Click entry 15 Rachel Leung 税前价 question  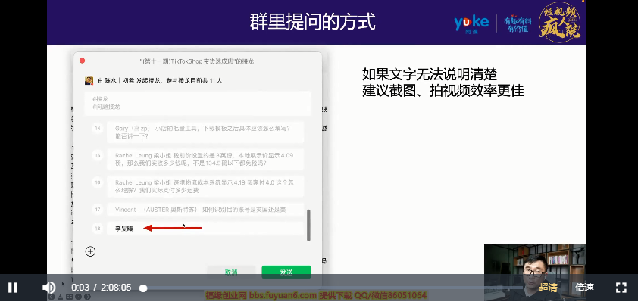tap(205, 160)
